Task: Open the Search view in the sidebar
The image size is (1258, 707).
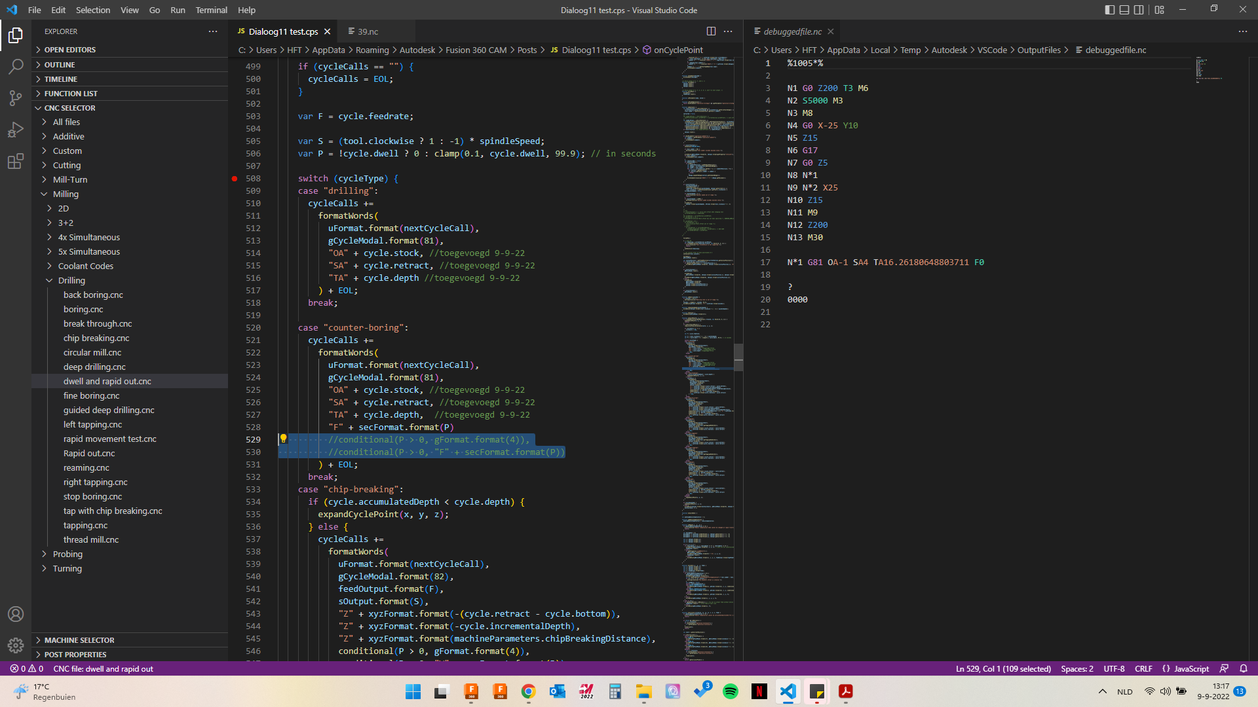Action: tap(16, 67)
